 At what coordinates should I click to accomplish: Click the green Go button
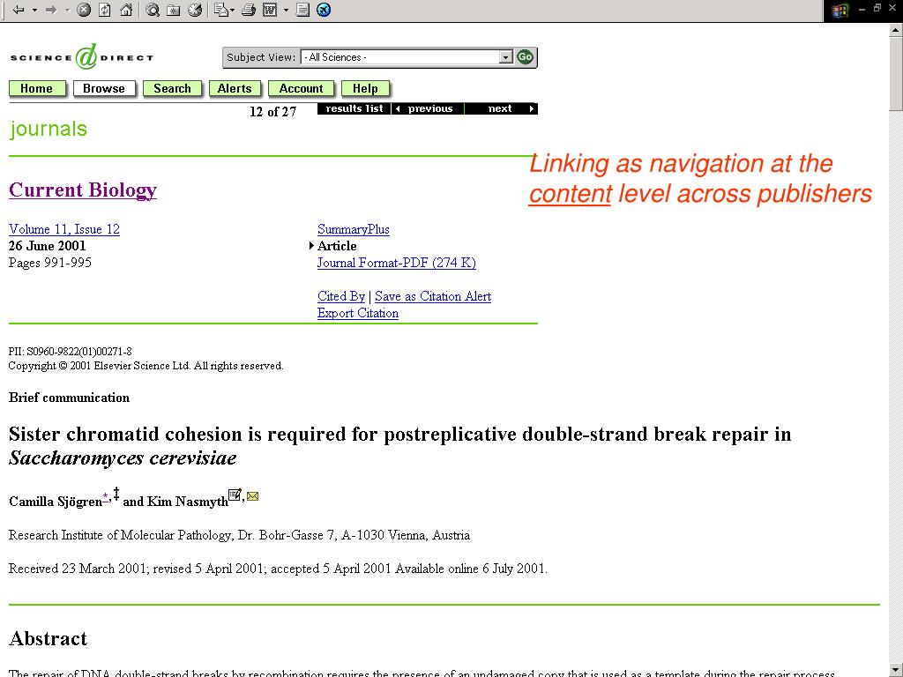point(525,57)
